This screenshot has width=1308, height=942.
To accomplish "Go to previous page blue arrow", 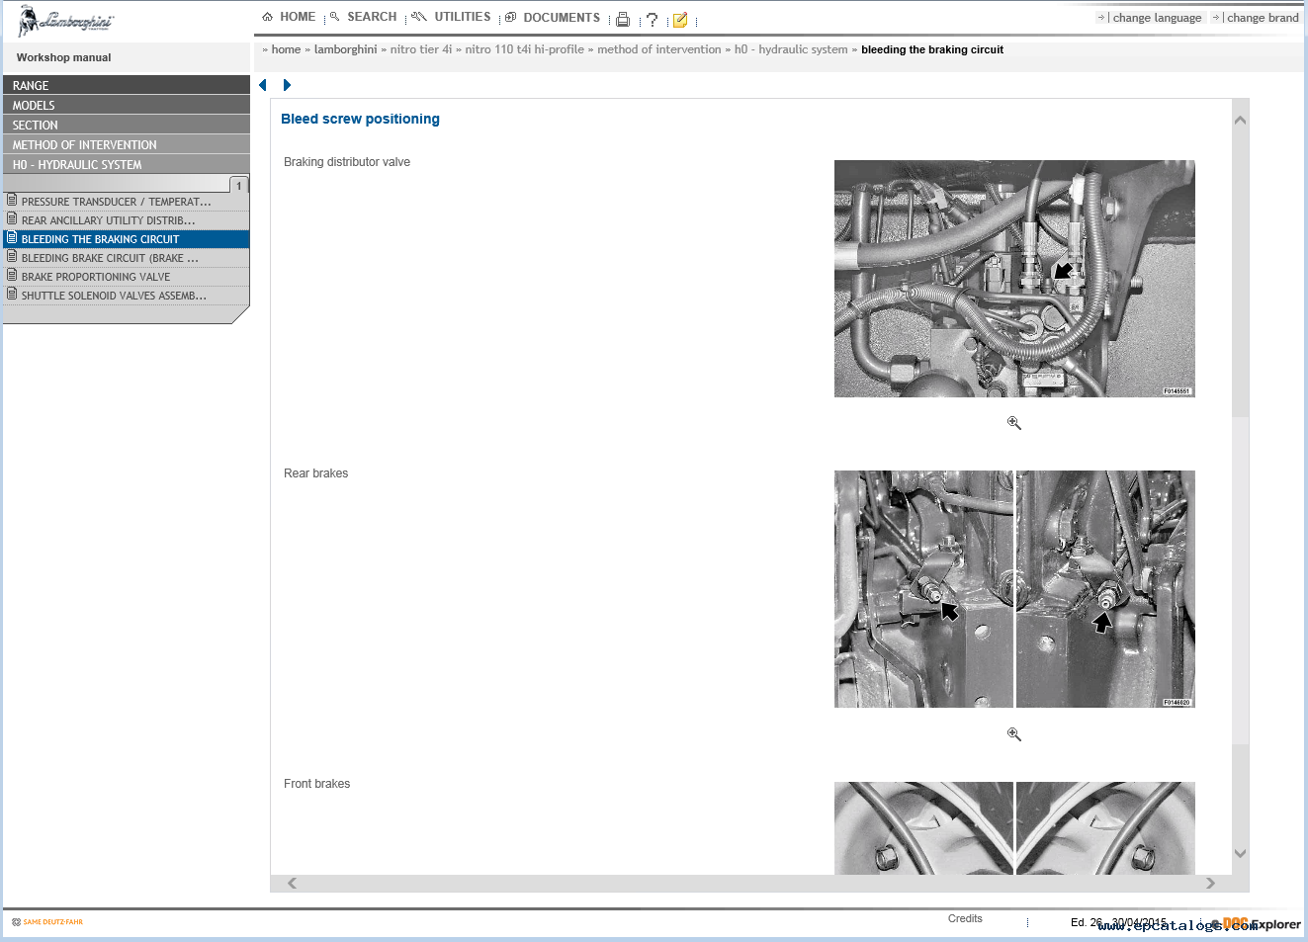I will (x=263, y=85).
